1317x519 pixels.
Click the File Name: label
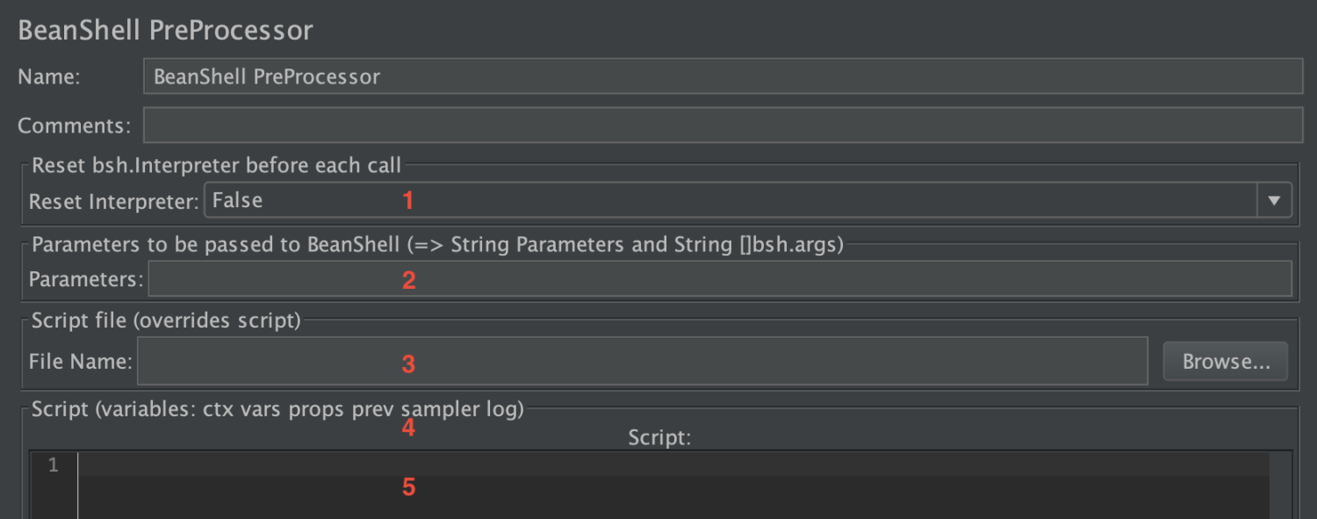pos(80,362)
